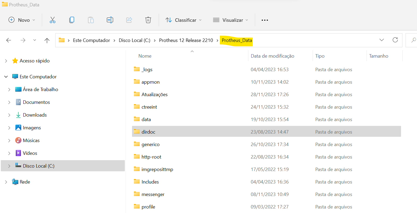Select the appmon folder
Screen dimensions: 417x213
point(150,82)
